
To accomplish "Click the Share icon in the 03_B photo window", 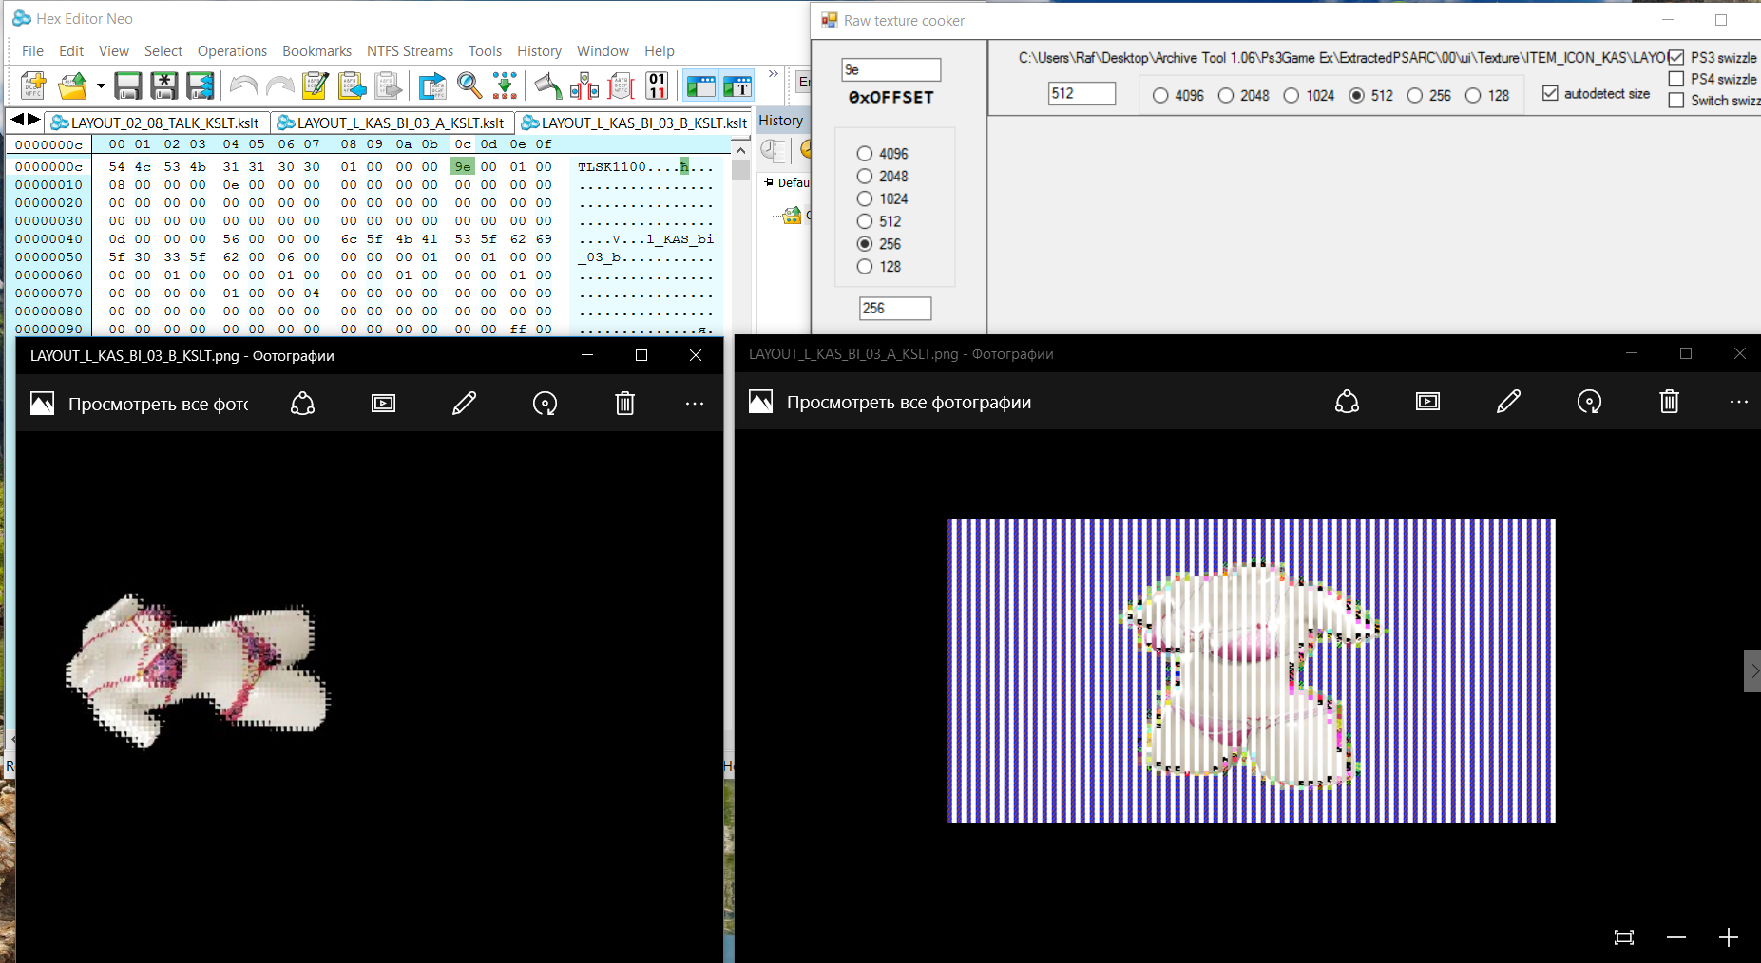I will click(302, 404).
